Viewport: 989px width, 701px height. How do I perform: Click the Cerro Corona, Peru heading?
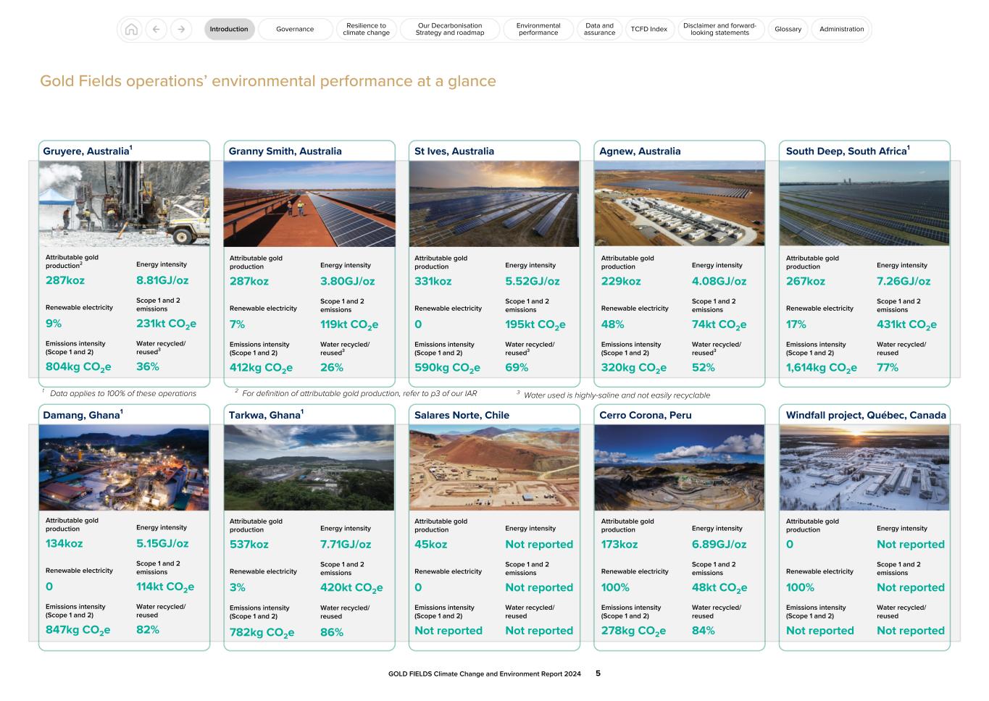(x=646, y=415)
